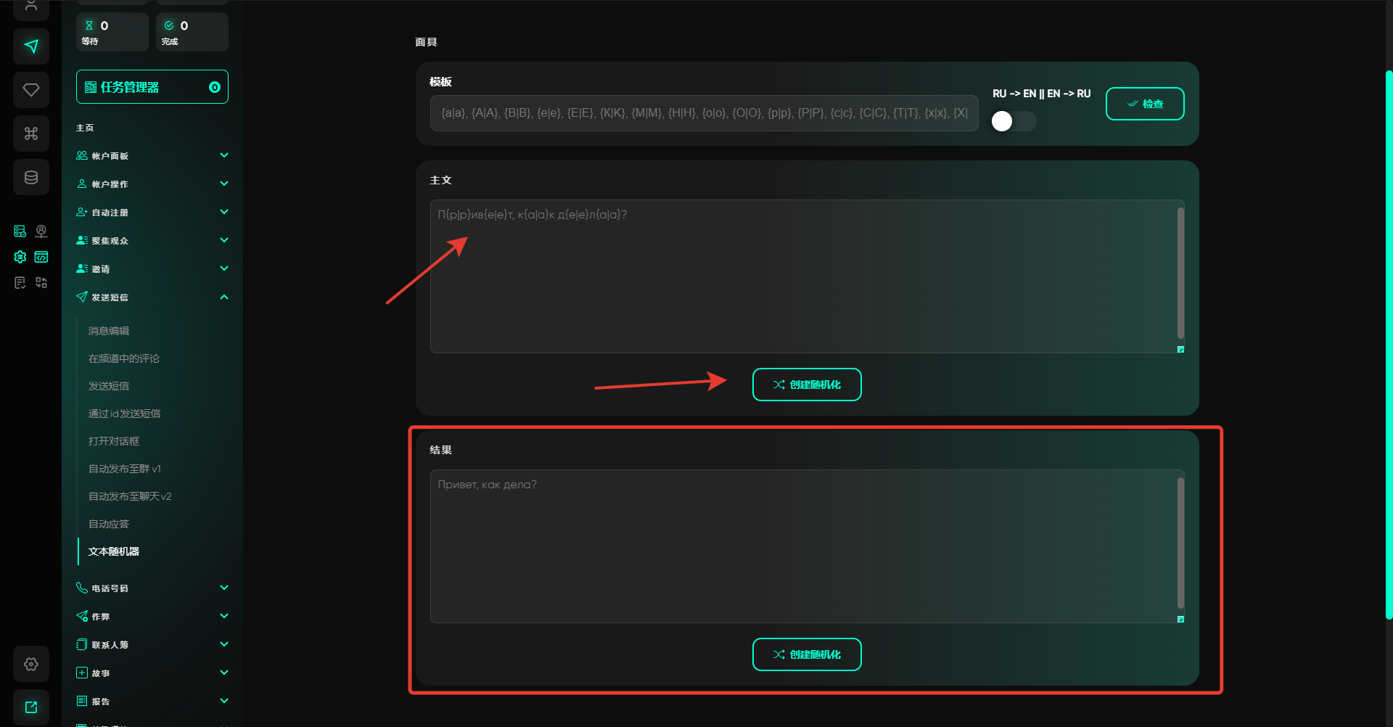Open the database icon in sidebar
The width and height of the screenshot is (1393, 727).
(x=31, y=177)
